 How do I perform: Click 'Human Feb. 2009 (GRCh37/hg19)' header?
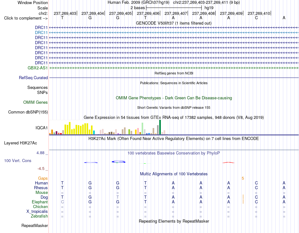click(x=138, y=3)
